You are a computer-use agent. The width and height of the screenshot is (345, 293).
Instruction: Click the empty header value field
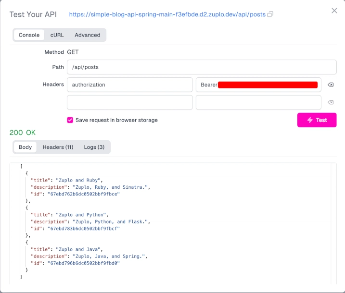[258, 102]
